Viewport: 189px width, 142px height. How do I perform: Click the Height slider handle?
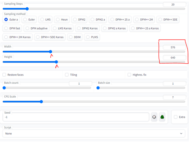coord(56,62)
